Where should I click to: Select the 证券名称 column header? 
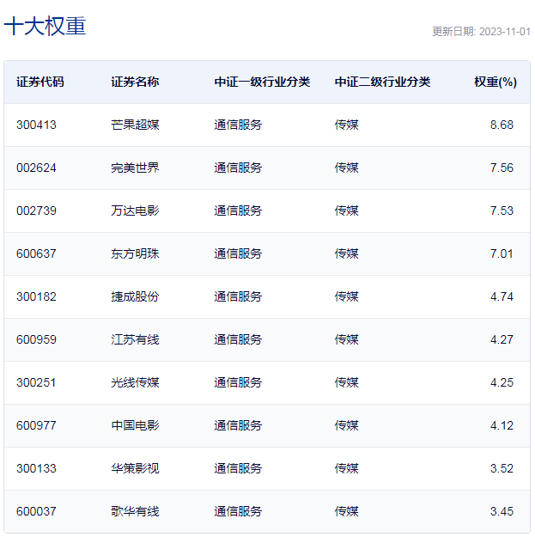(x=135, y=82)
